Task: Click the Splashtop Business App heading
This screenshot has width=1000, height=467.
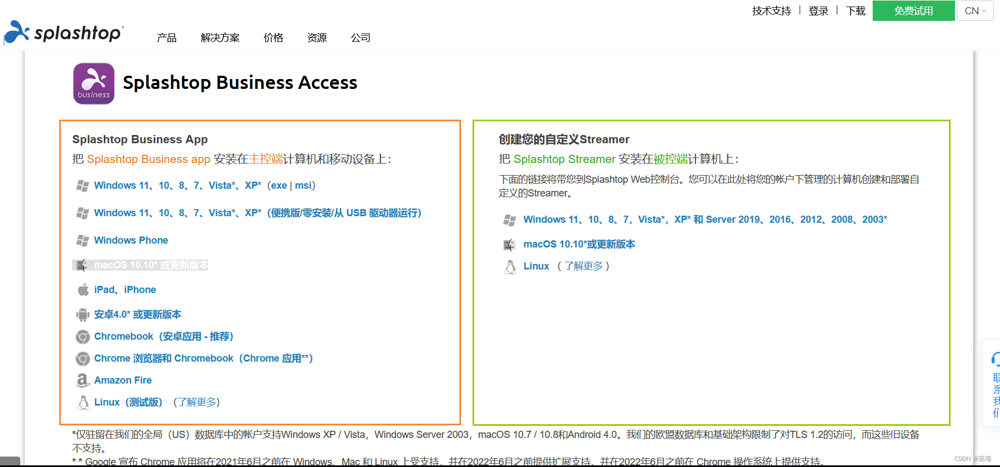Action: click(x=140, y=139)
